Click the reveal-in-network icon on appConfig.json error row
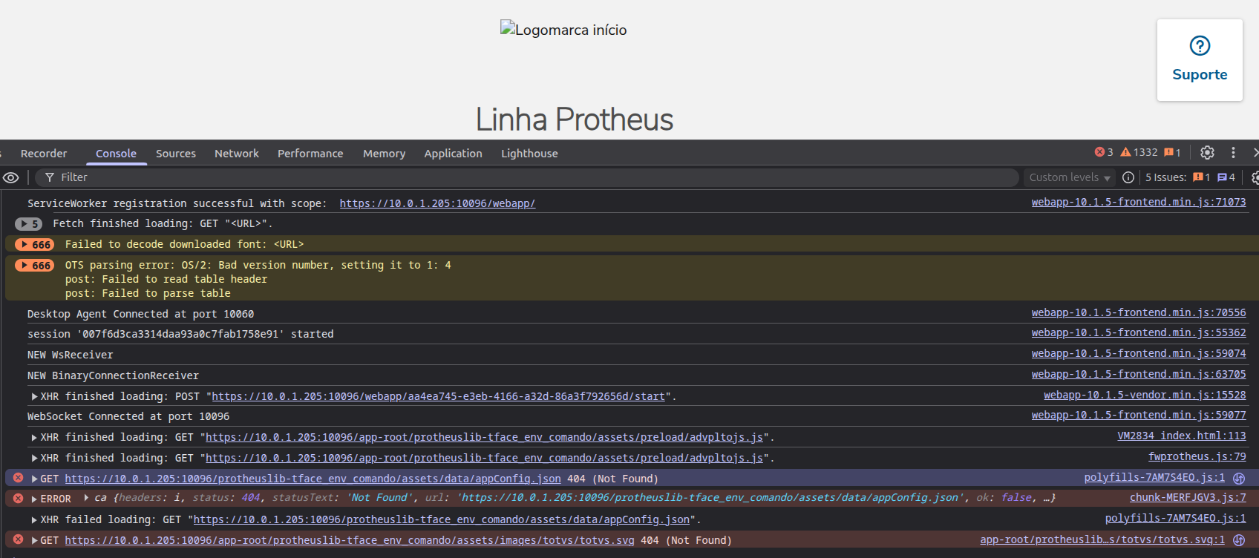Image resolution: width=1259 pixels, height=558 pixels. tap(1238, 479)
